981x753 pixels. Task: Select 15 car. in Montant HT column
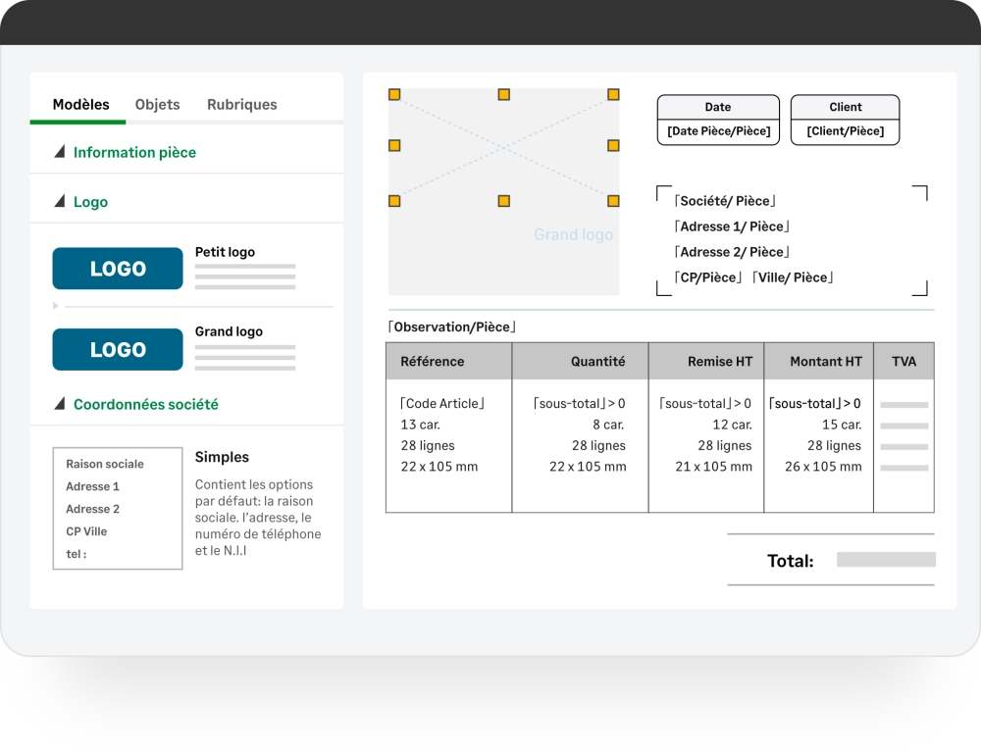[842, 425]
